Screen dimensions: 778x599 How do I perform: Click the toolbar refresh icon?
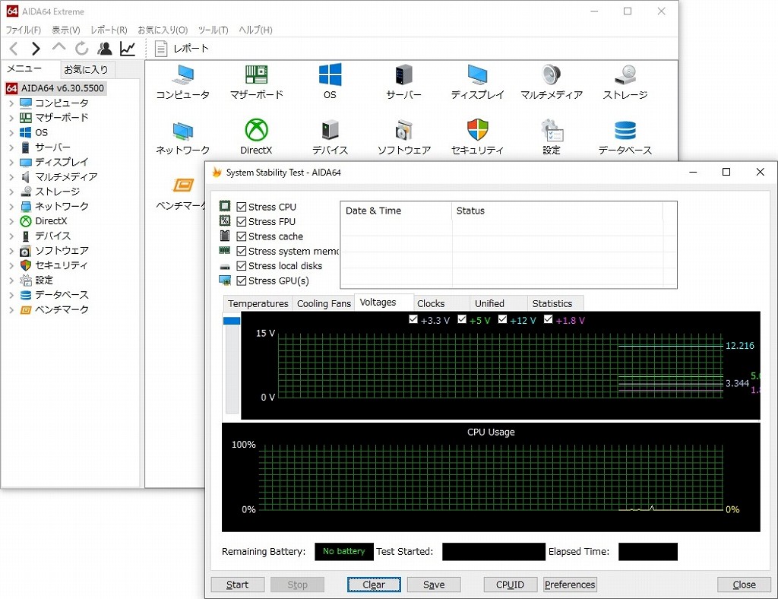click(x=82, y=49)
